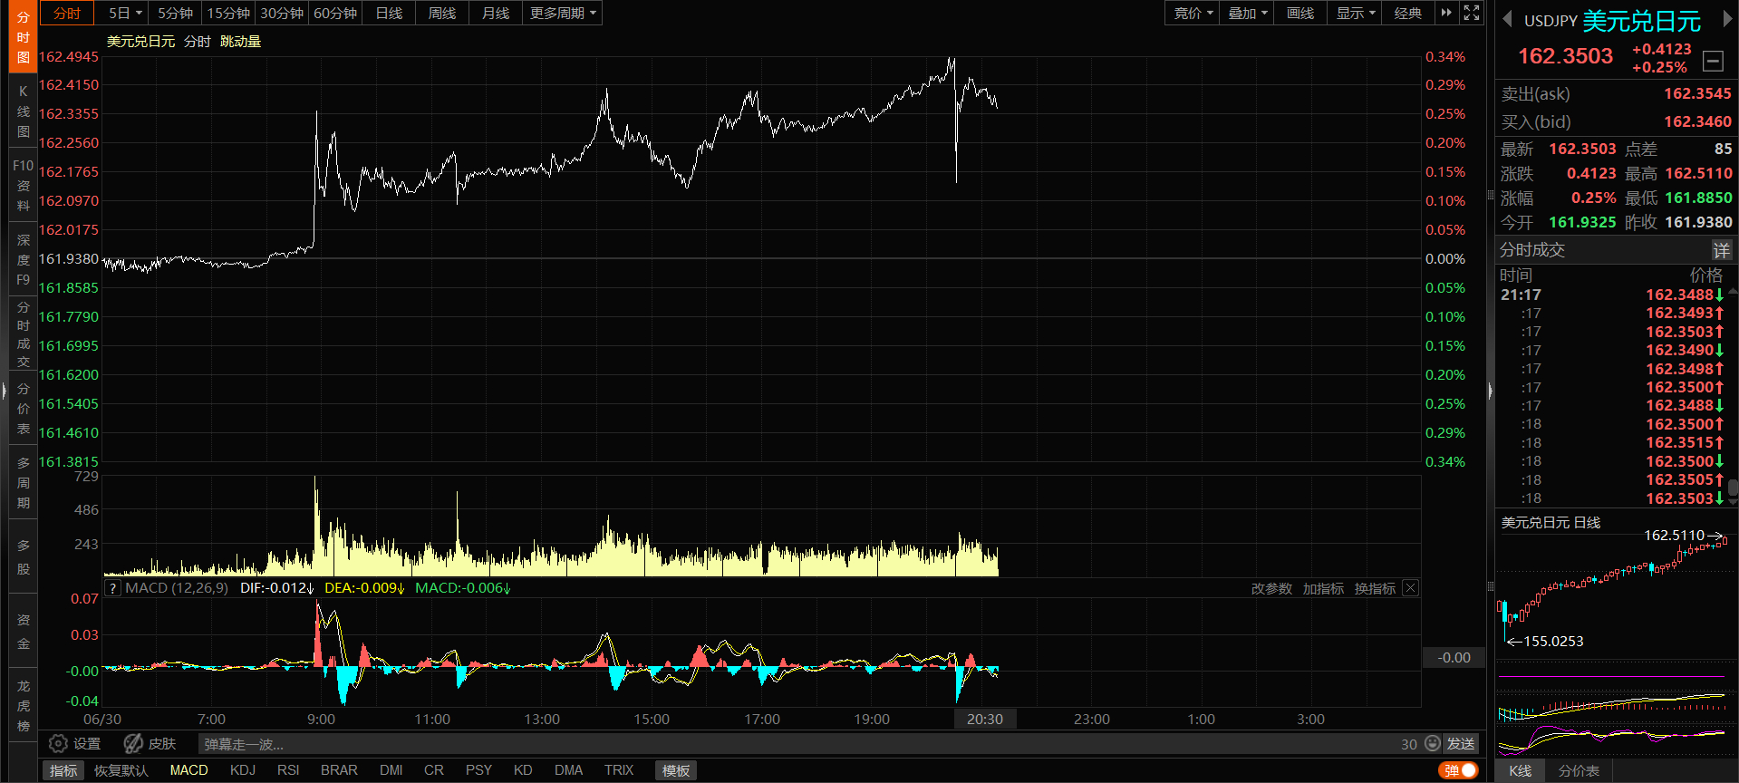Viewport: 1739px width, 783px height.
Task: Click the left edge panel collapse arrow
Action: [4, 391]
